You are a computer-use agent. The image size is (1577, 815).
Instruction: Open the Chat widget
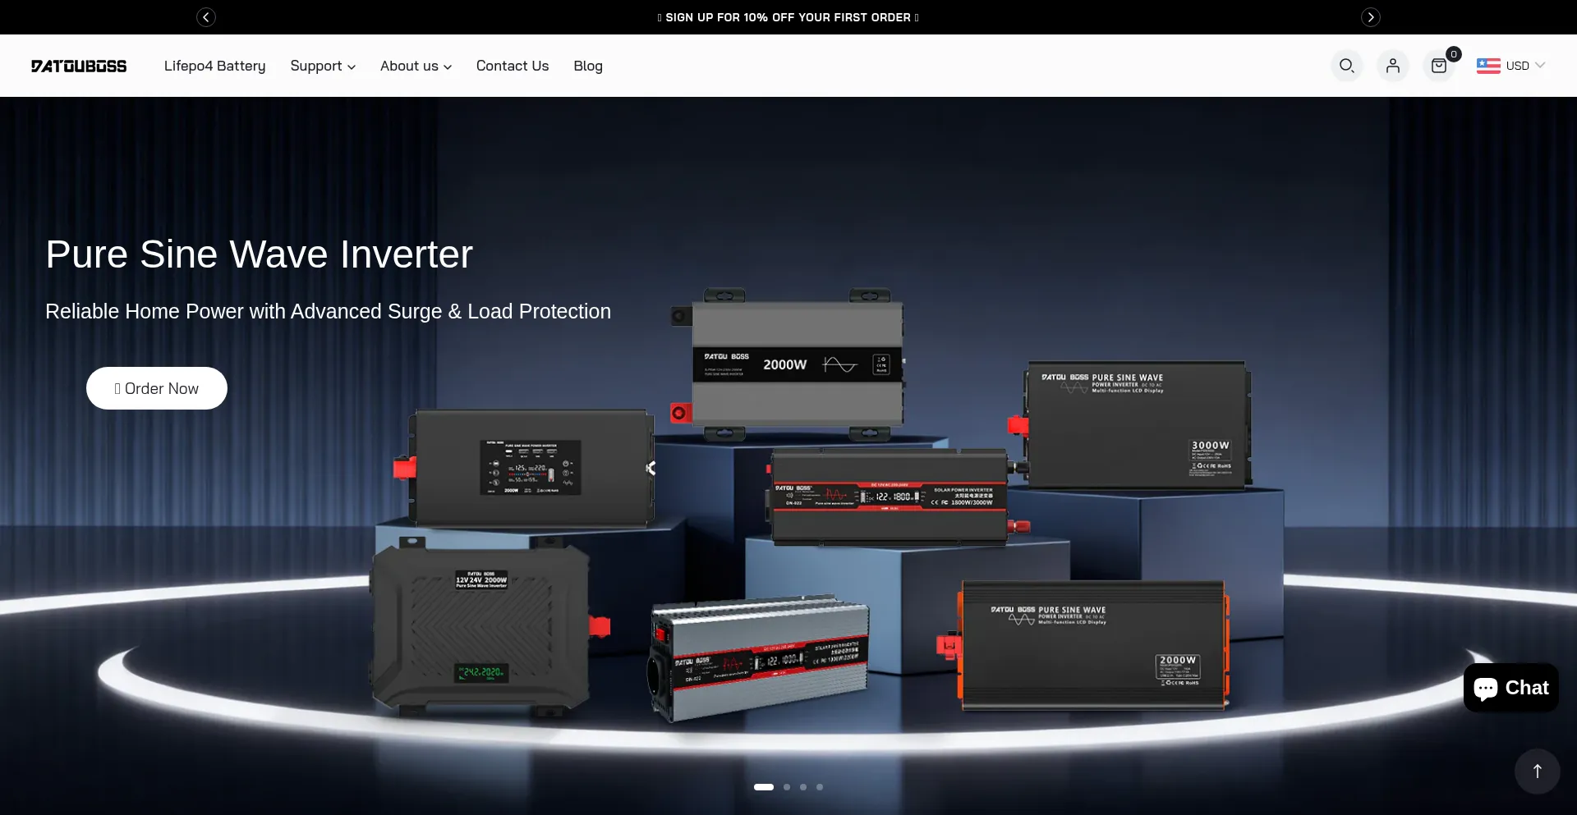coord(1510,688)
